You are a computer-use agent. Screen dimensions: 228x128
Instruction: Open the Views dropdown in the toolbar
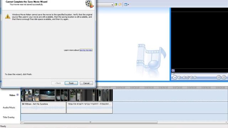click(126, 5)
